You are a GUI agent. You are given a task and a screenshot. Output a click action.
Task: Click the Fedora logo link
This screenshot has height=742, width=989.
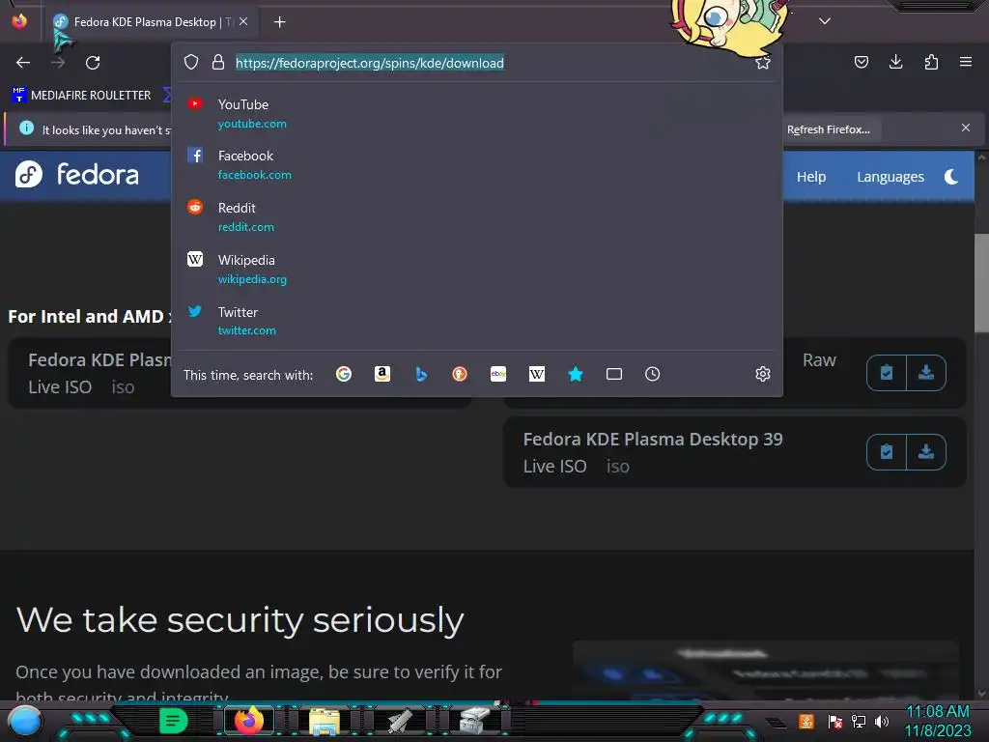point(77,174)
